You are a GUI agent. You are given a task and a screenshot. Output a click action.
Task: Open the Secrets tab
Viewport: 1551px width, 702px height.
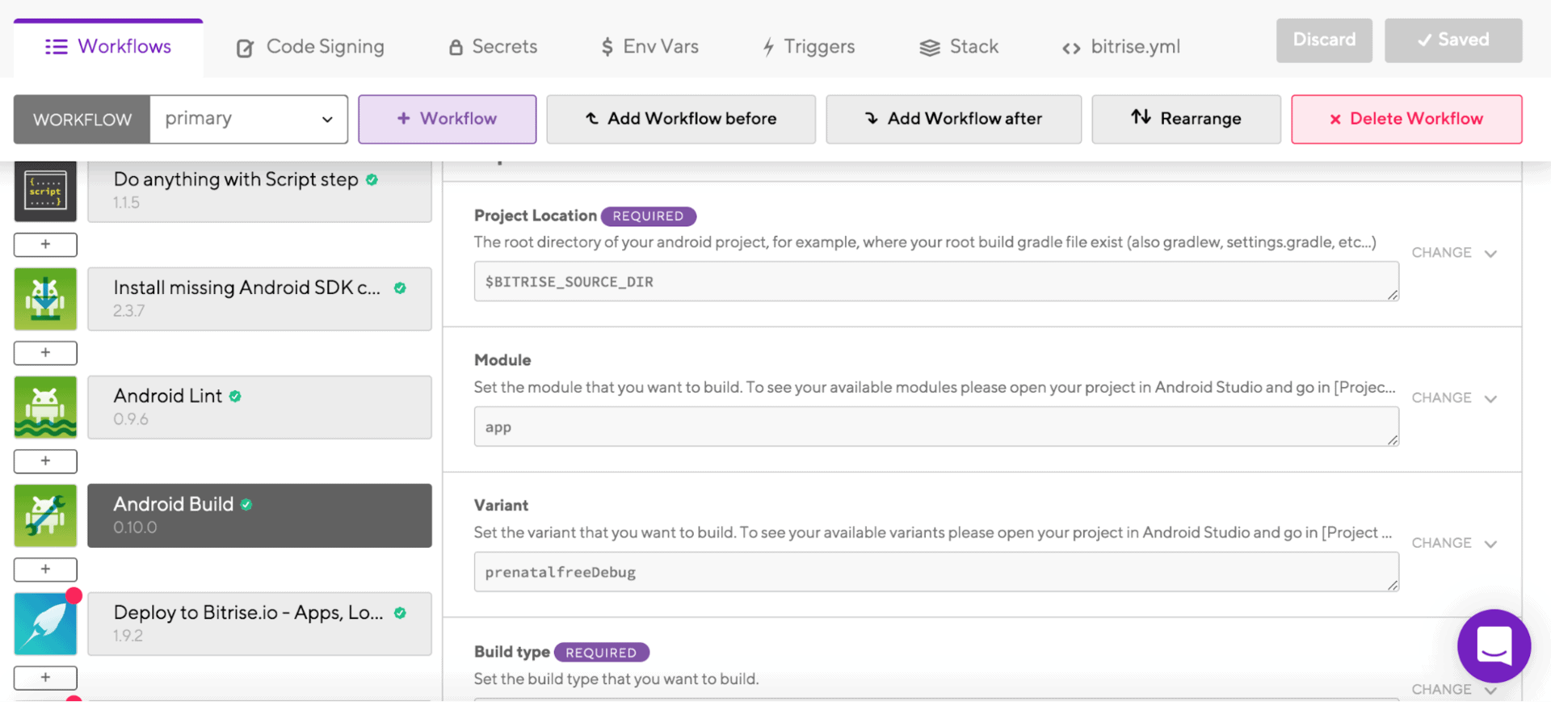coord(493,47)
